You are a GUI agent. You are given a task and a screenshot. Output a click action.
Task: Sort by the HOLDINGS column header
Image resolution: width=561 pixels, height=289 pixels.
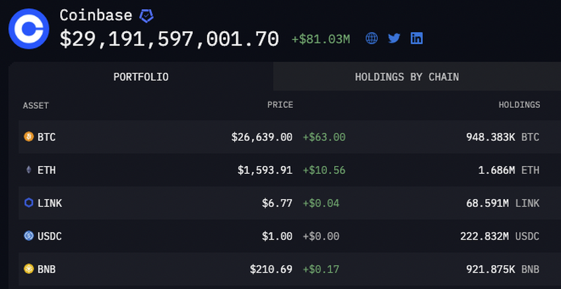point(519,105)
